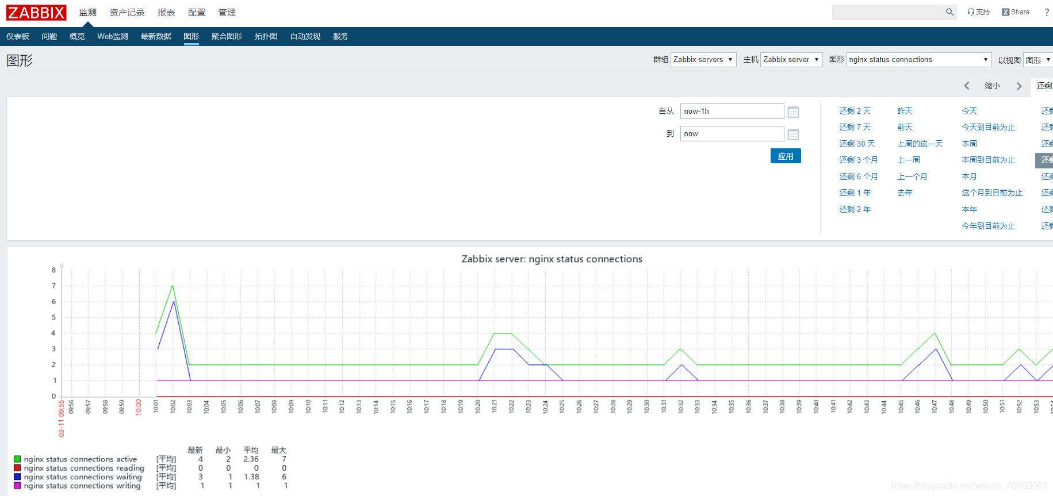Open the 管理 top menu
Screen dimensions: 1053x496
pos(227,12)
